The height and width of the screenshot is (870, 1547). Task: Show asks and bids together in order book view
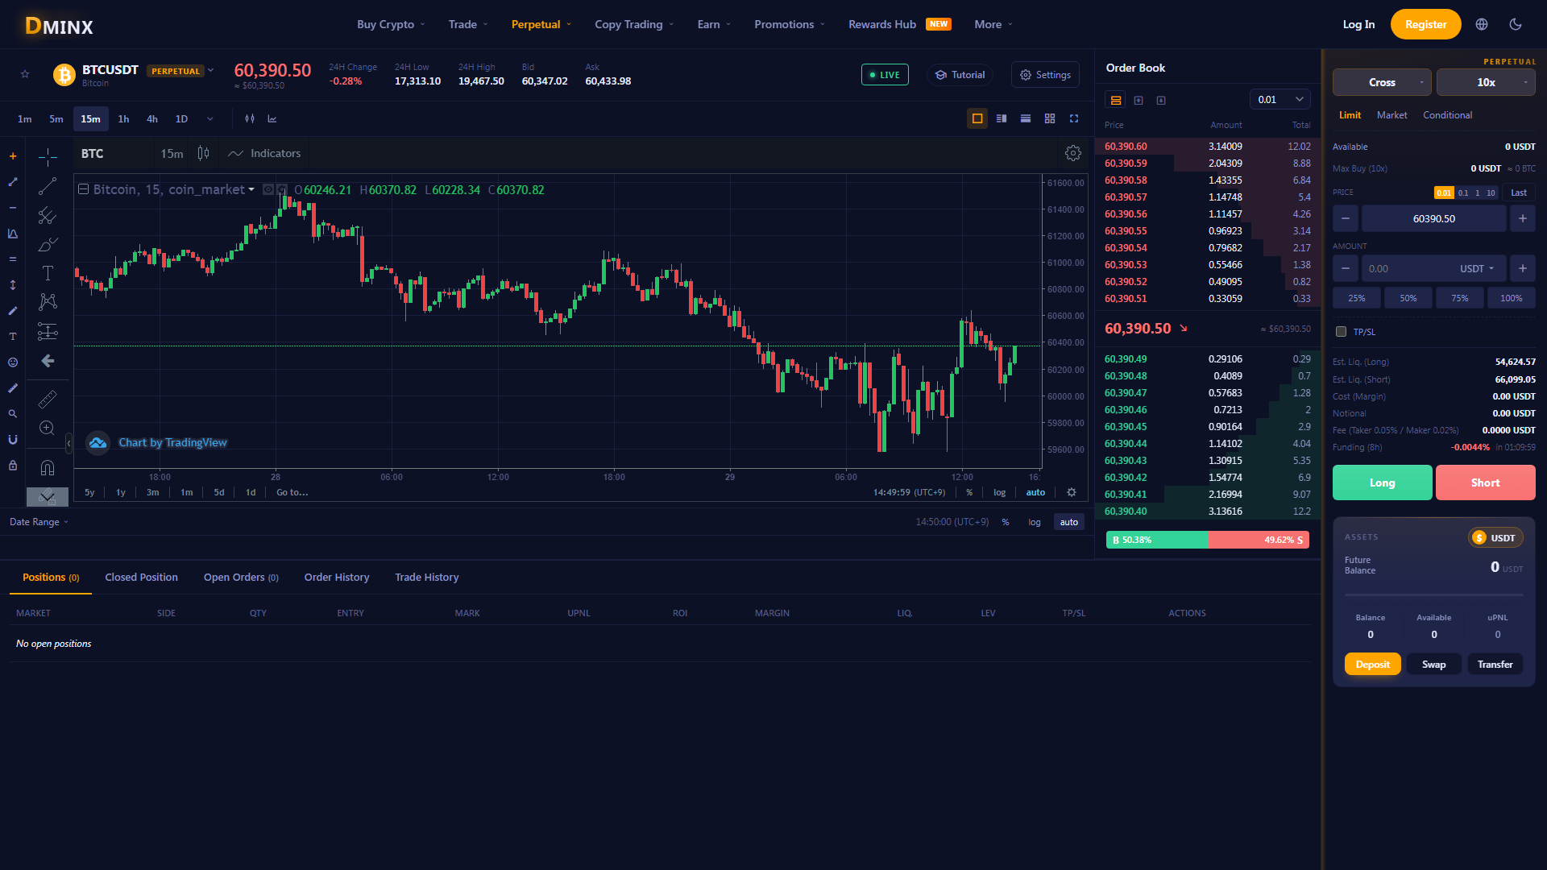(1116, 100)
